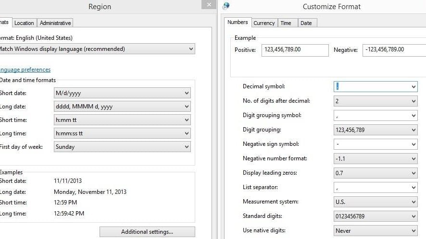The width and height of the screenshot is (426, 239).
Task: Click the globe icon in Customize Format title bar
Action: pyautogui.click(x=226, y=6)
